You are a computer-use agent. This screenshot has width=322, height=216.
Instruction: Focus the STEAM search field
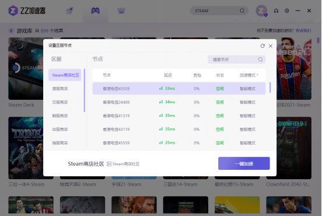[219, 11]
